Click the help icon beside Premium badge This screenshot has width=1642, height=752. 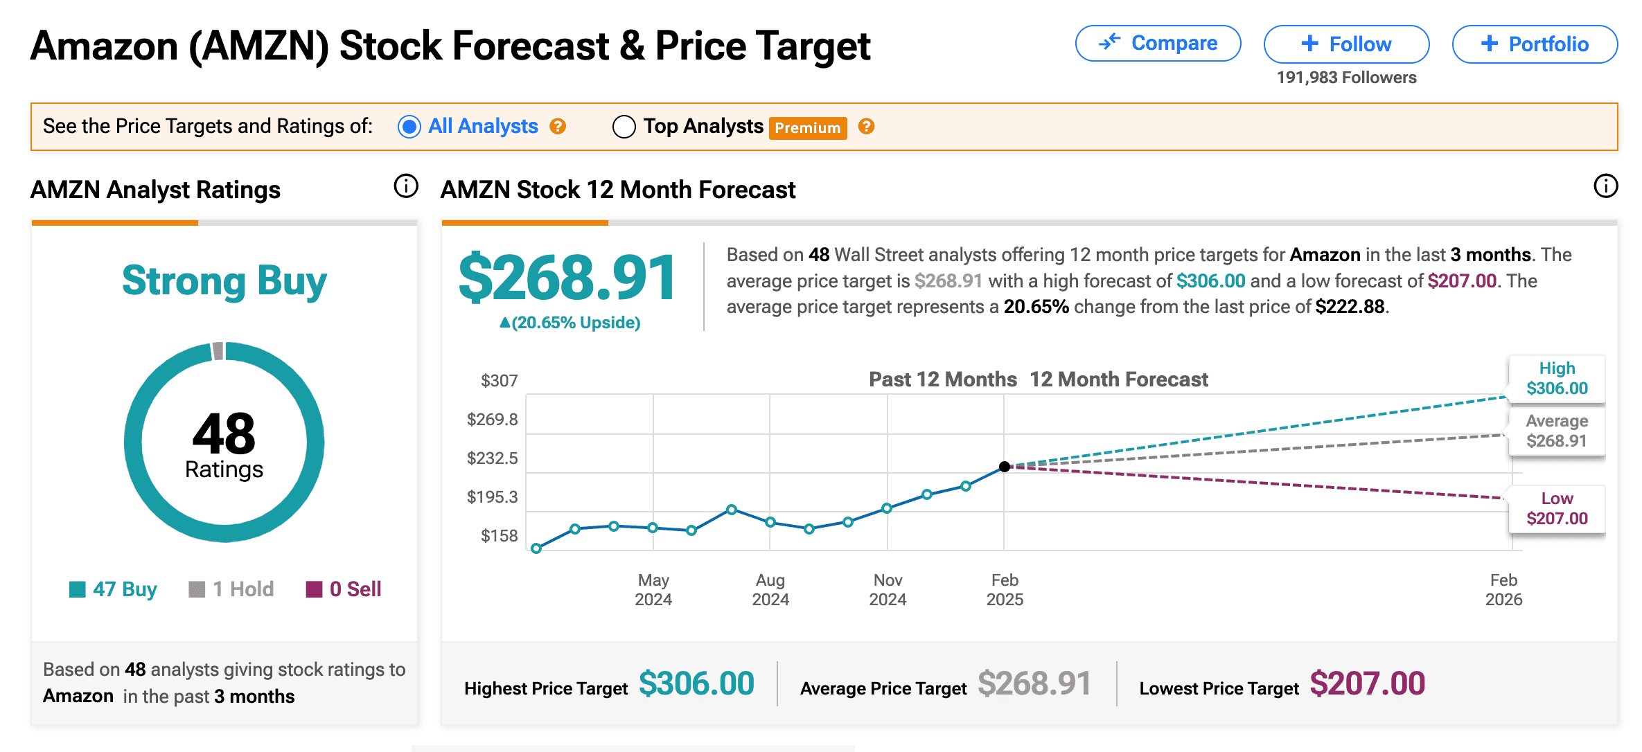click(x=866, y=126)
